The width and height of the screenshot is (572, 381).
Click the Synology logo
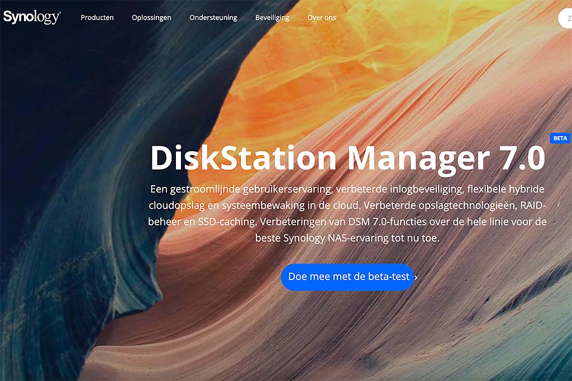[32, 17]
